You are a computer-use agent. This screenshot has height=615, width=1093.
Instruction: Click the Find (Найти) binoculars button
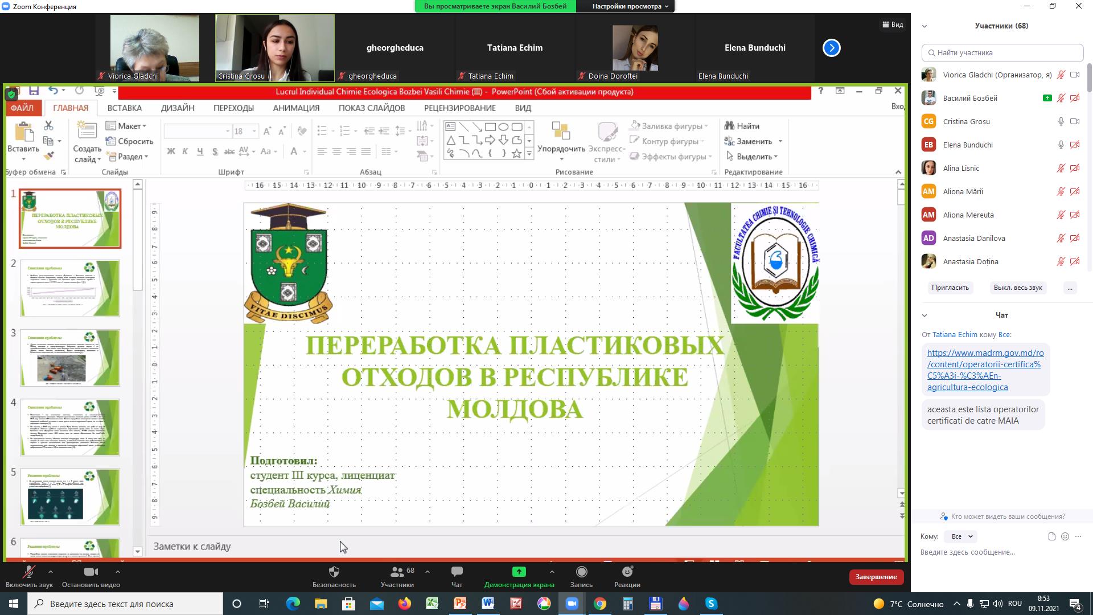click(742, 126)
